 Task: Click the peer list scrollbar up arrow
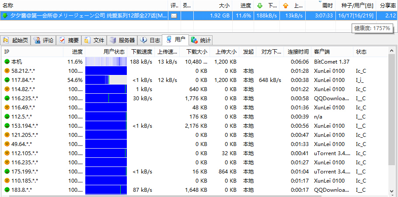point(392,52)
